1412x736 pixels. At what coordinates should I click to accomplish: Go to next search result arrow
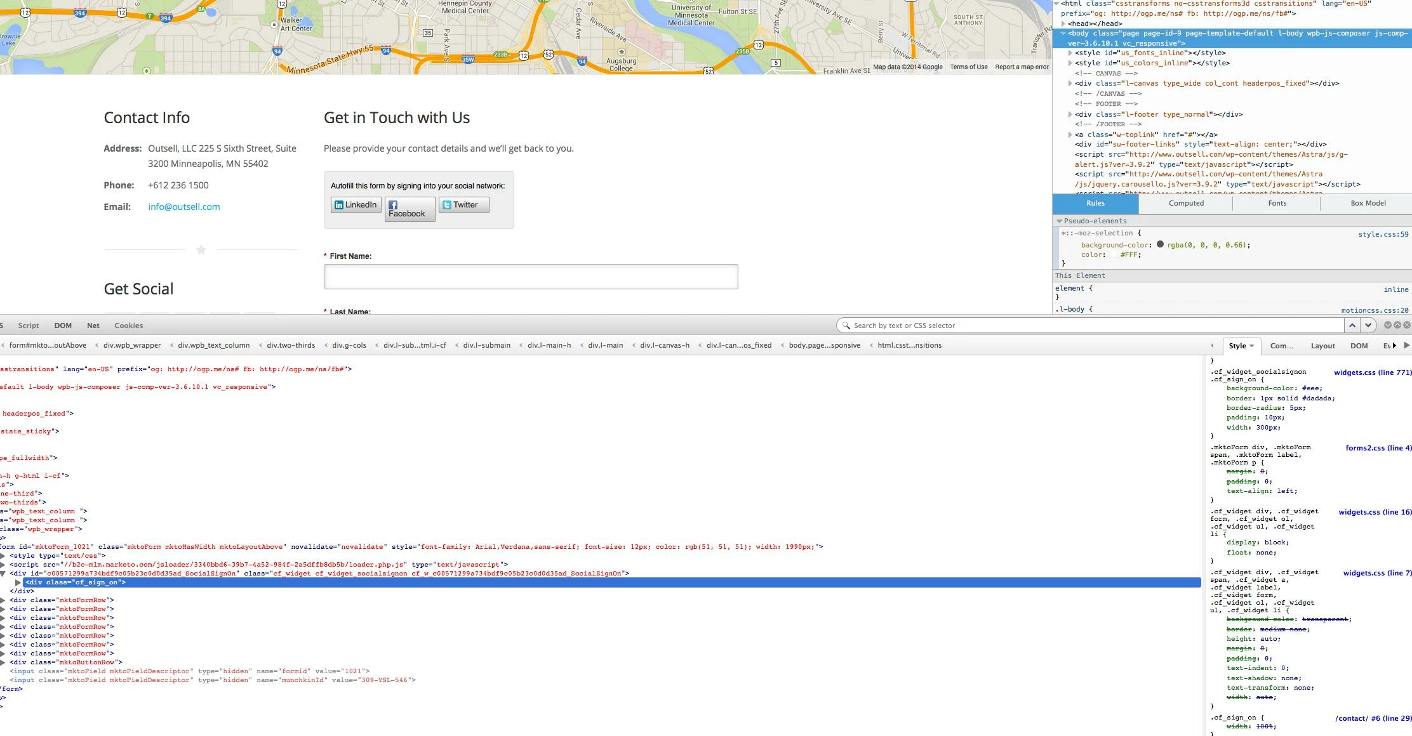(1368, 325)
